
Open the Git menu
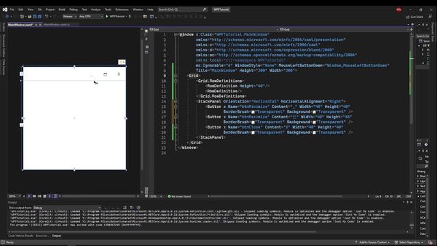tap(40, 10)
